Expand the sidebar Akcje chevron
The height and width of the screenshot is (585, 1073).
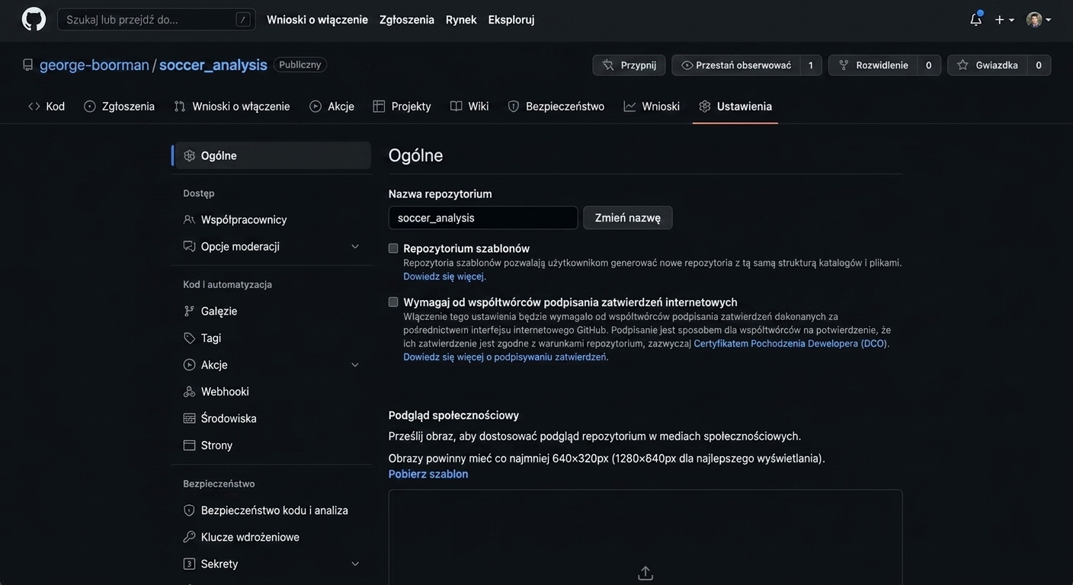tap(355, 365)
